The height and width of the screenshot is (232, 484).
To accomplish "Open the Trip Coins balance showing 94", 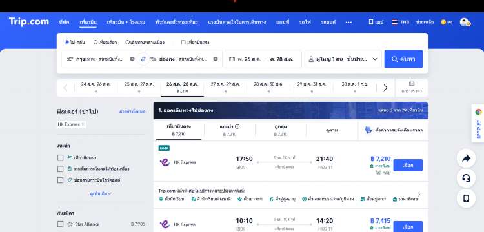I will point(447,22).
